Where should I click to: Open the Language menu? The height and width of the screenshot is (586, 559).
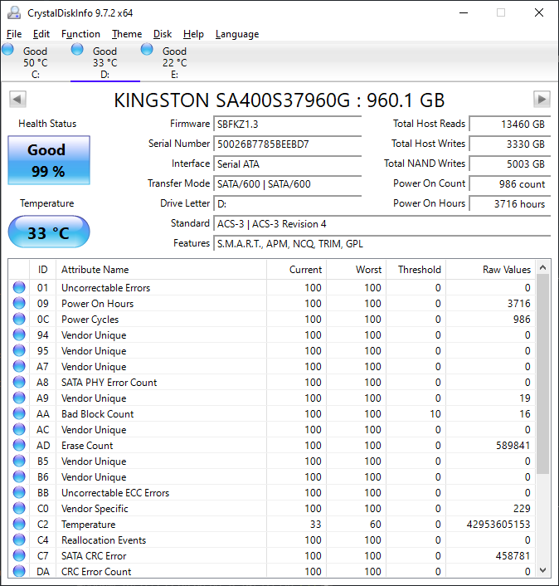pyautogui.click(x=237, y=34)
